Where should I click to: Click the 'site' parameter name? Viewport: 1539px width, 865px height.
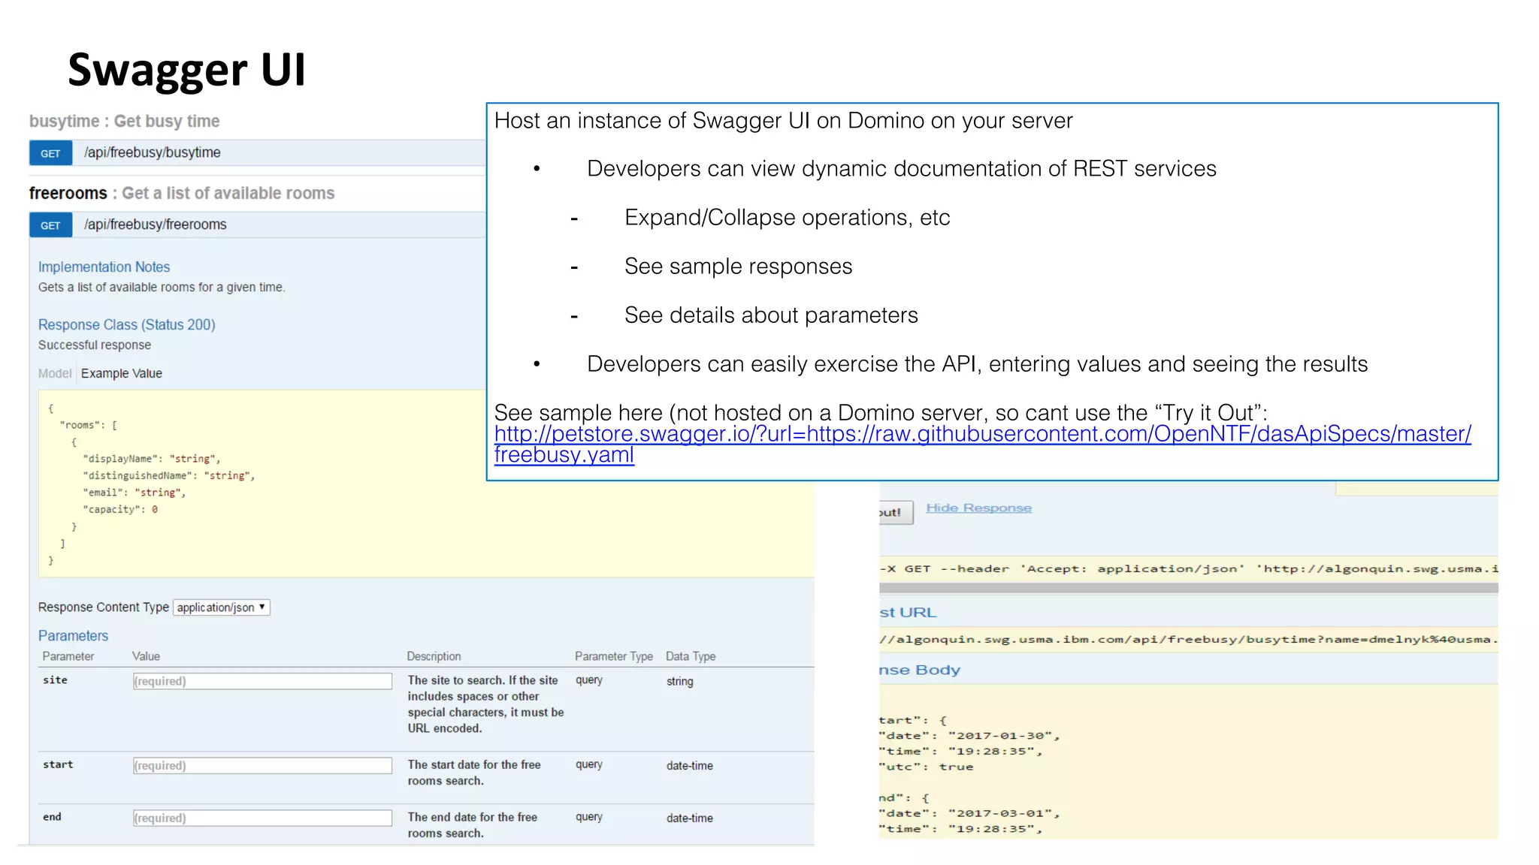tap(55, 680)
